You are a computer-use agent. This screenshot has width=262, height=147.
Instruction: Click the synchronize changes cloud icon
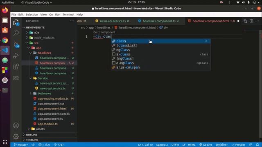(33, 145)
